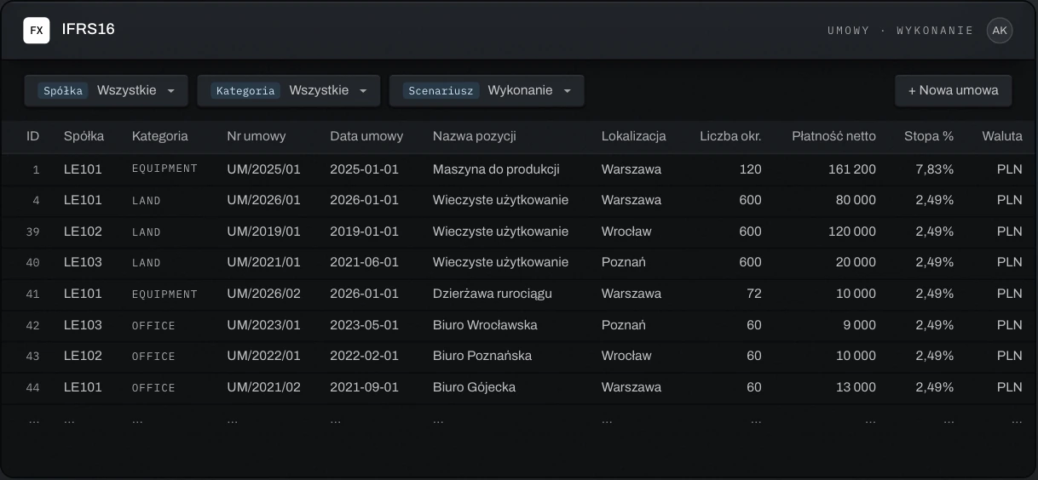Screen dimensions: 1038x480
Task: Click OFFICE category in row 44
Action: point(153,388)
